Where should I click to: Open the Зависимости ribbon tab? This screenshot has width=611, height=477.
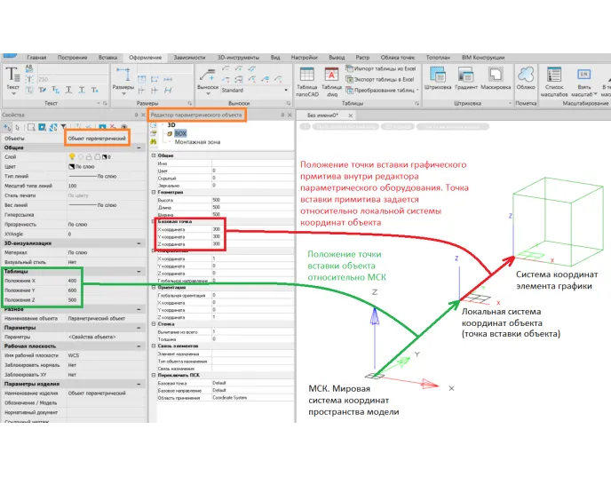[x=189, y=57]
